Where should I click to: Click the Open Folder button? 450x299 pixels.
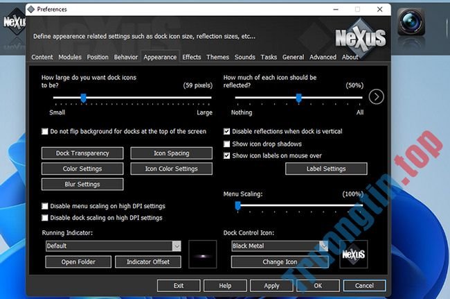click(x=78, y=262)
